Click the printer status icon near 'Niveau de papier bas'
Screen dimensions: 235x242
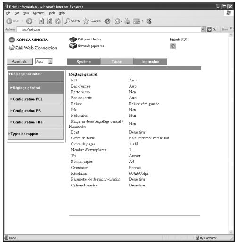click(x=73, y=46)
